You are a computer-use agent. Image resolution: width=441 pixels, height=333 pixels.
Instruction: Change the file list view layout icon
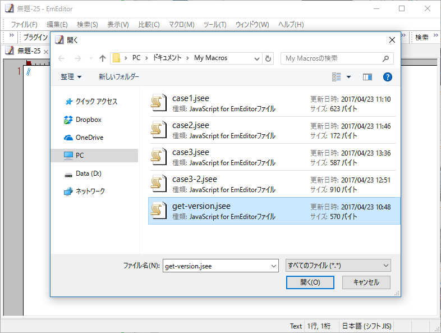click(337, 77)
